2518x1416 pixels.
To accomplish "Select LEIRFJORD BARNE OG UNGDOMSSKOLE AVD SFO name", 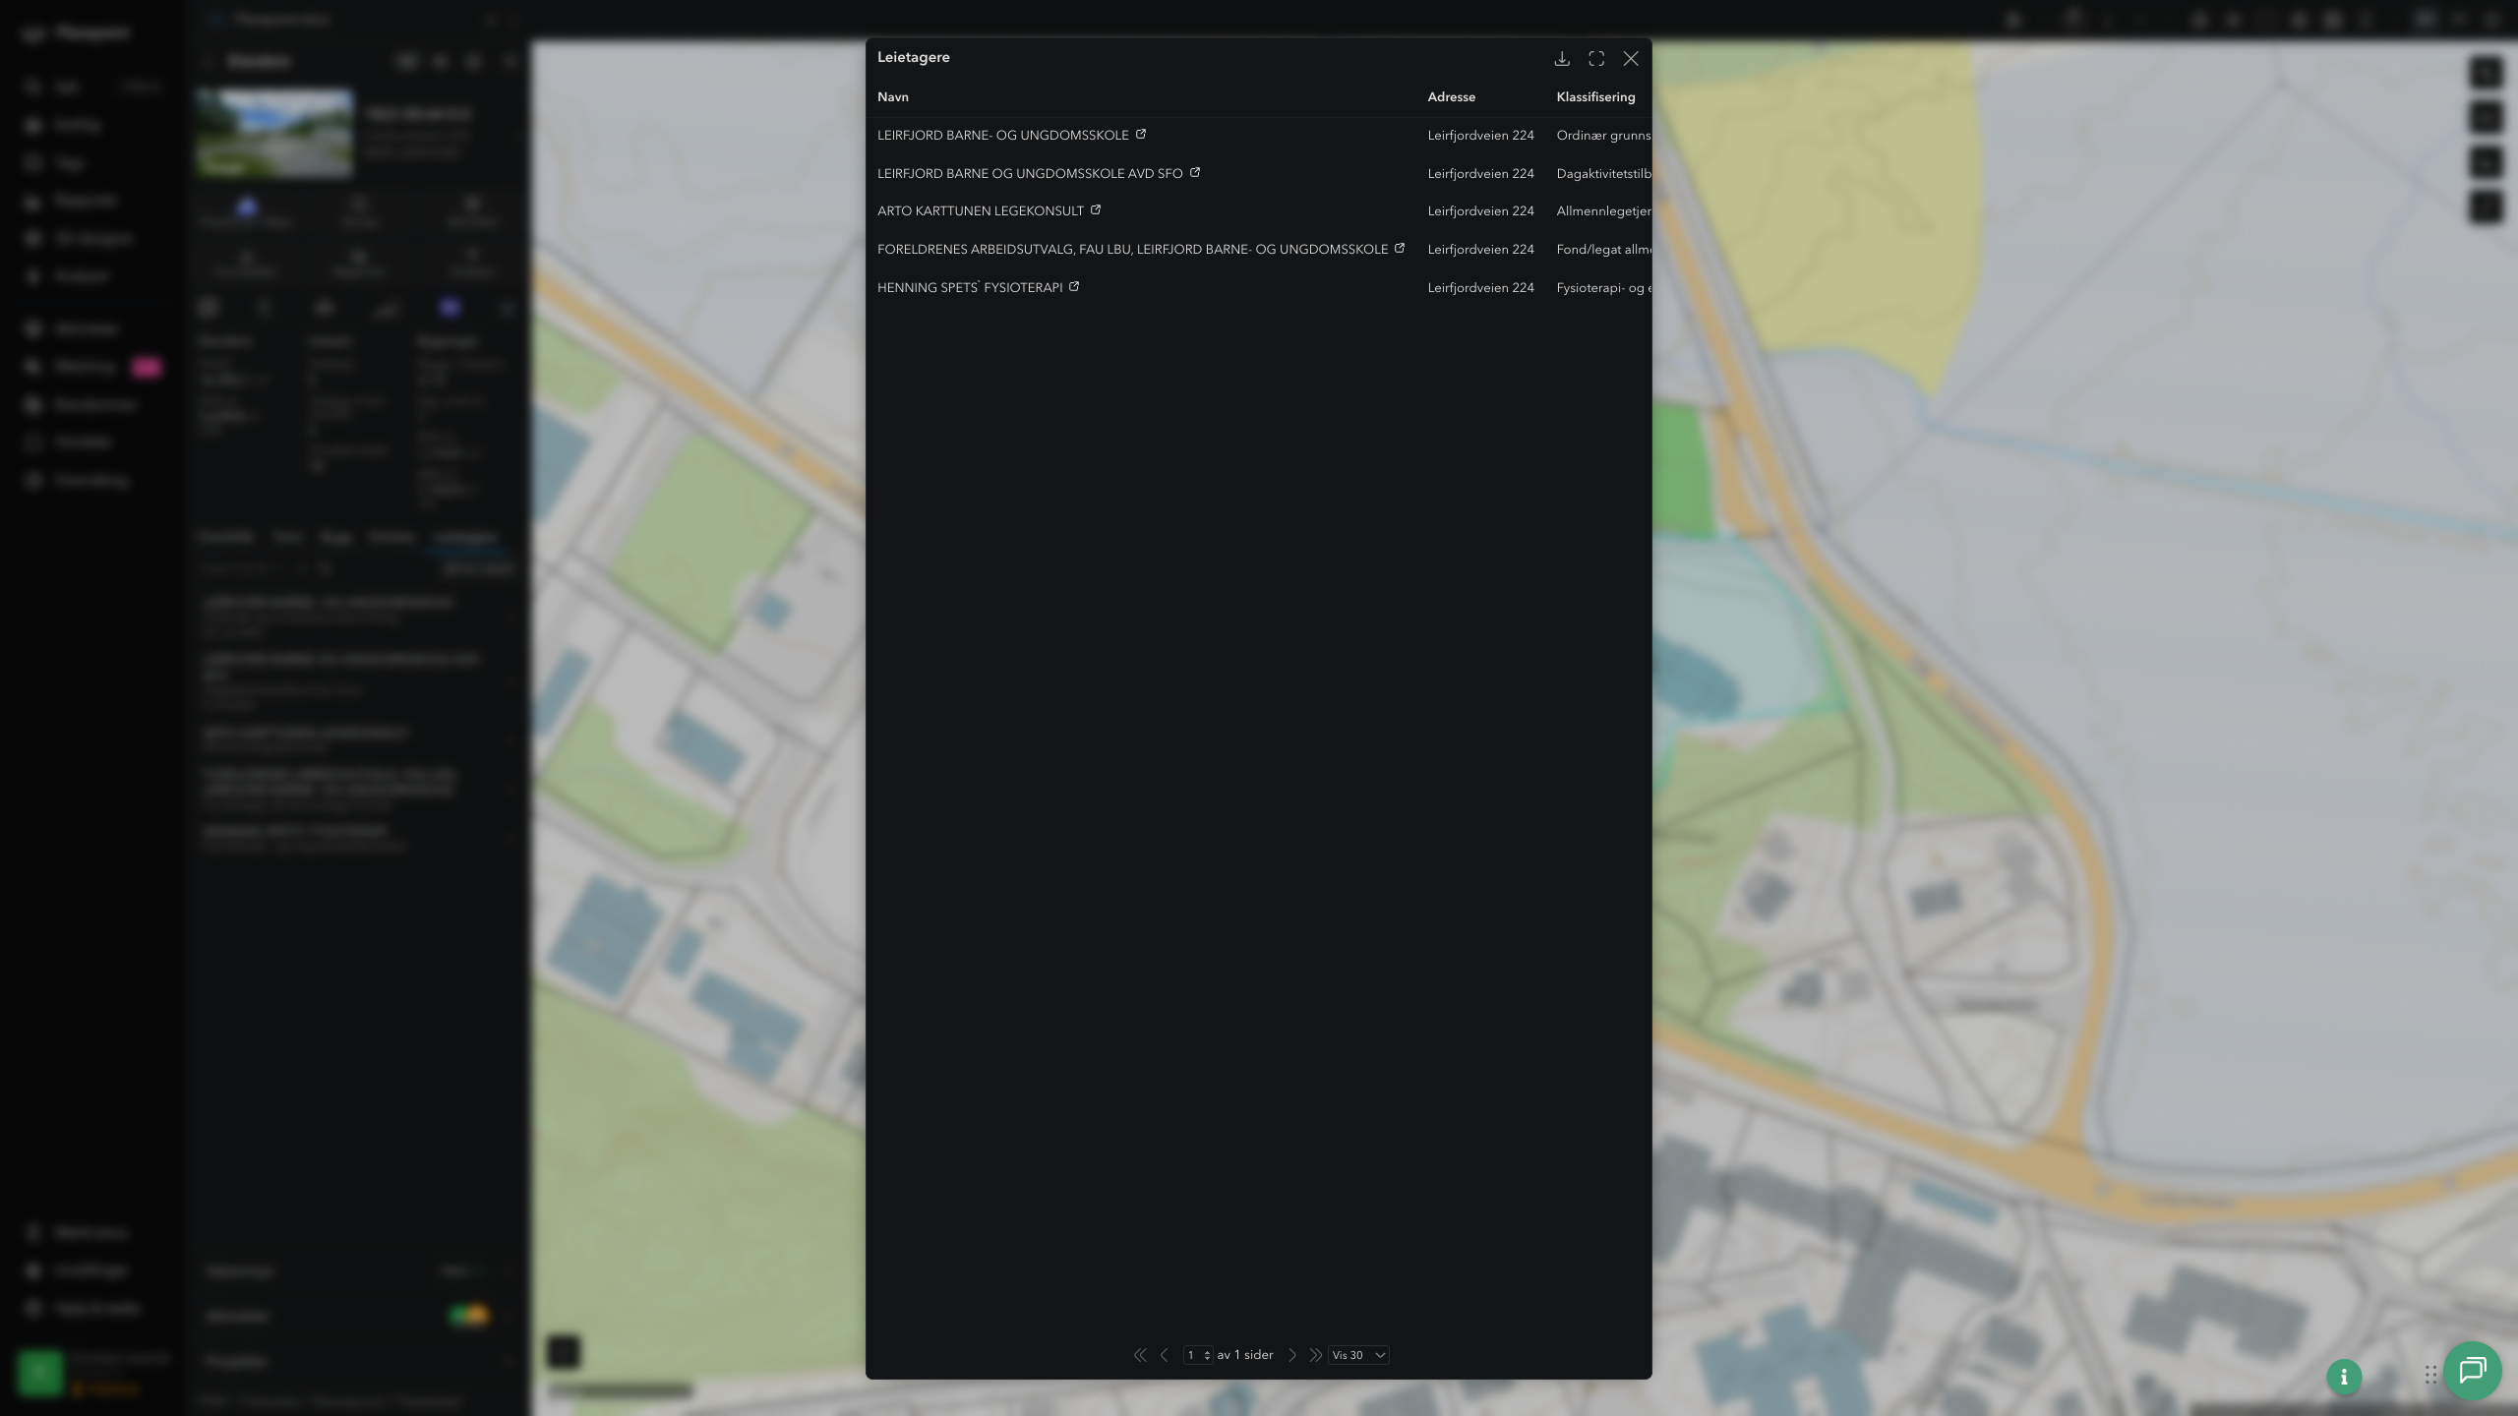I will coord(1030,173).
